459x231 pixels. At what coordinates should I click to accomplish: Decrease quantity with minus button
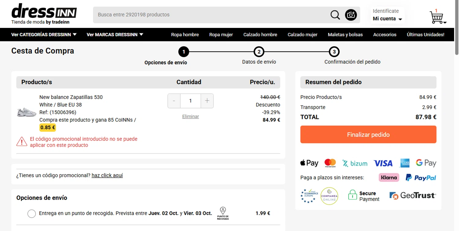(174, 101)
